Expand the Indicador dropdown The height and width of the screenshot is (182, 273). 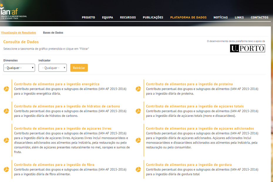53,68
